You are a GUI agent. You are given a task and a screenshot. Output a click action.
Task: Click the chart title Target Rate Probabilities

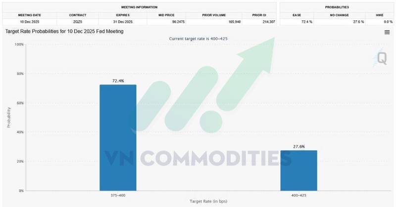point(64,32)
